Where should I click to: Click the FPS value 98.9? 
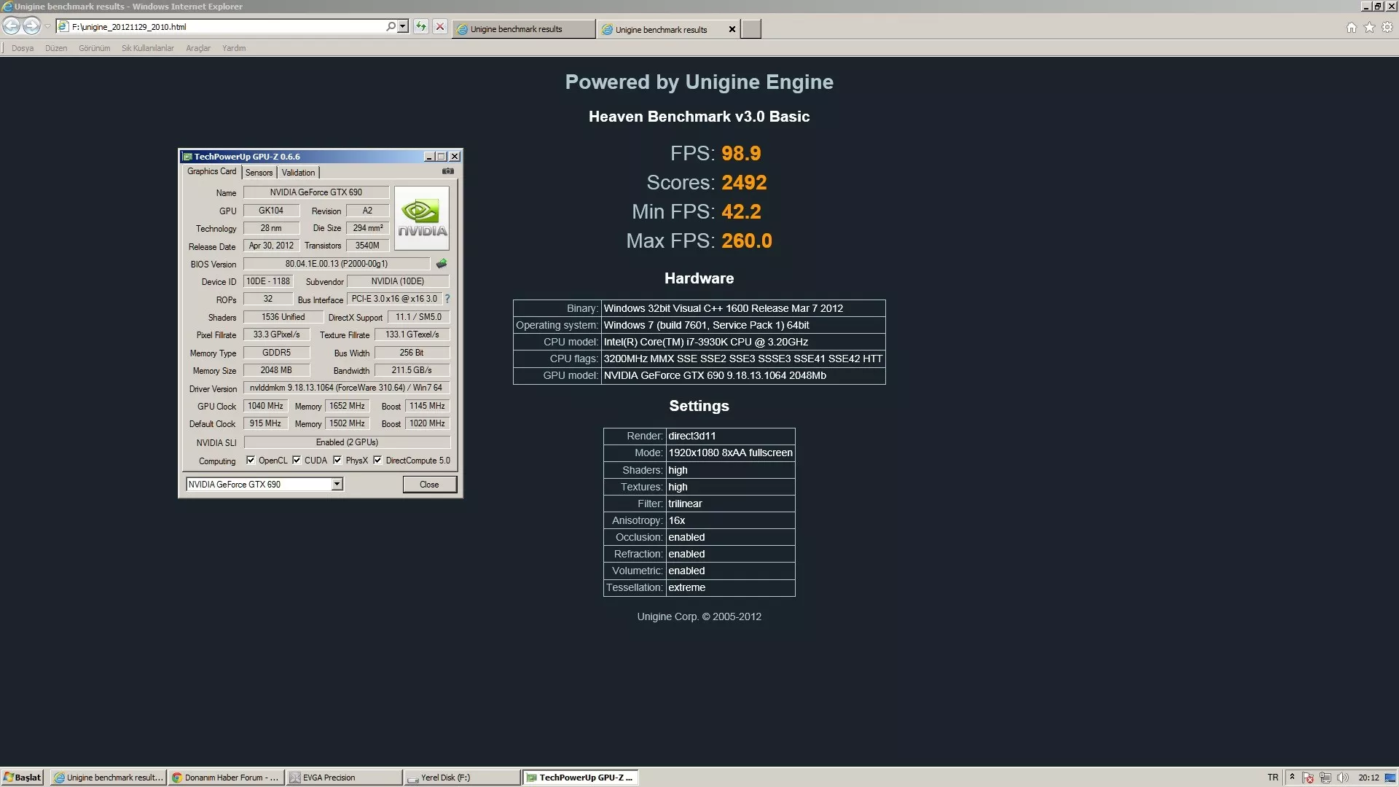click(741, 153)
